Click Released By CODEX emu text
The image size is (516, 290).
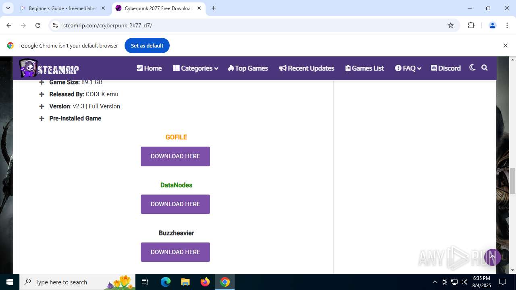[x=84, y=94]
